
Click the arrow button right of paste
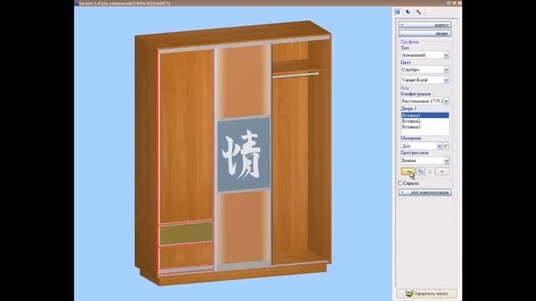(x=442, y=171)
